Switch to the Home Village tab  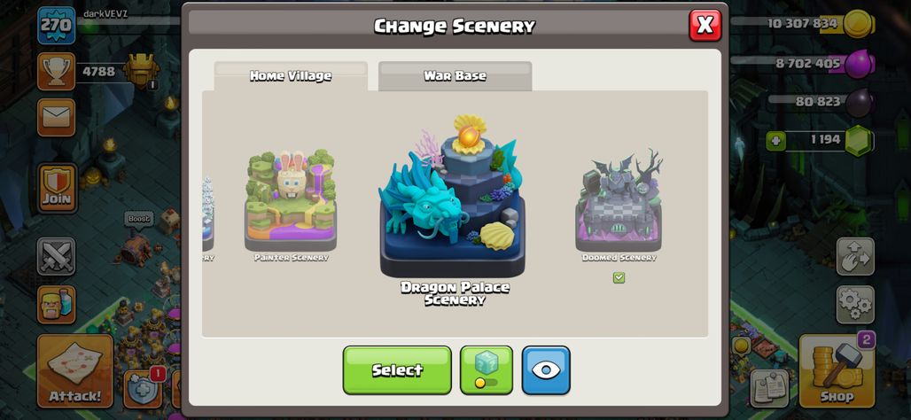(x=291, y=76)
